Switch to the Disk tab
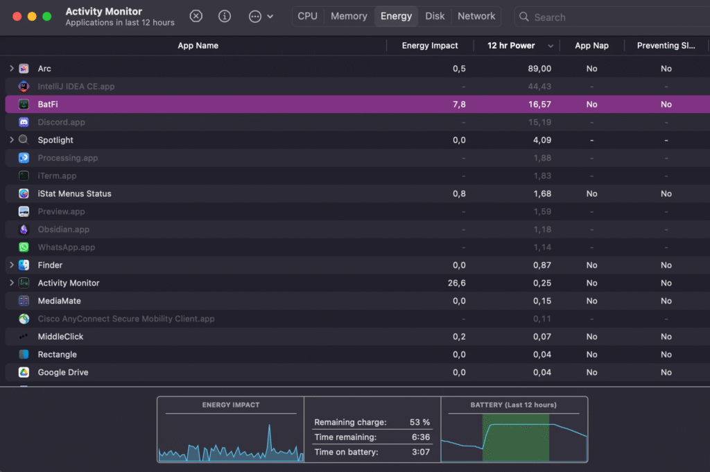This screenshot has width=710, height=472. tap(435, 17)
